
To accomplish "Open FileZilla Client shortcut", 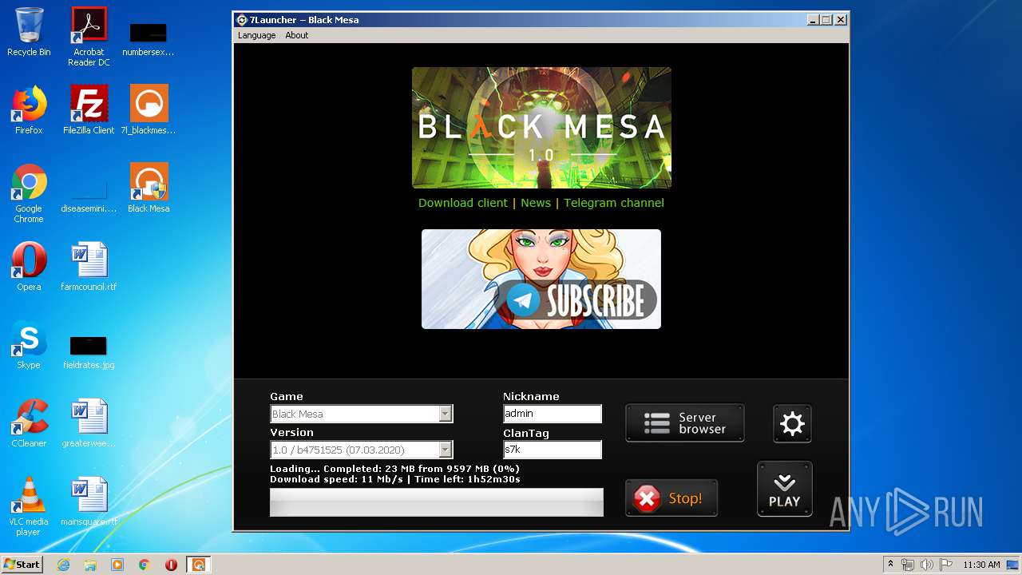I will [89, 110].
